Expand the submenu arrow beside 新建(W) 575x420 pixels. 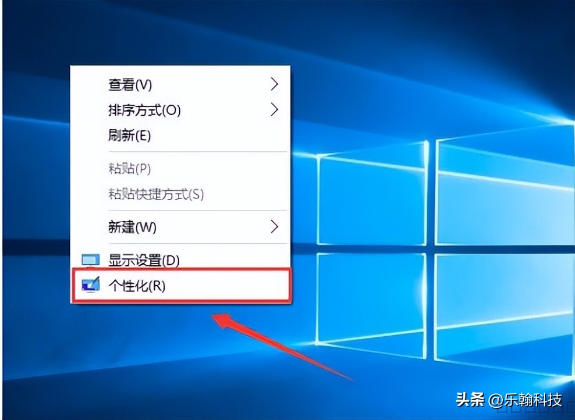[274, 227]
